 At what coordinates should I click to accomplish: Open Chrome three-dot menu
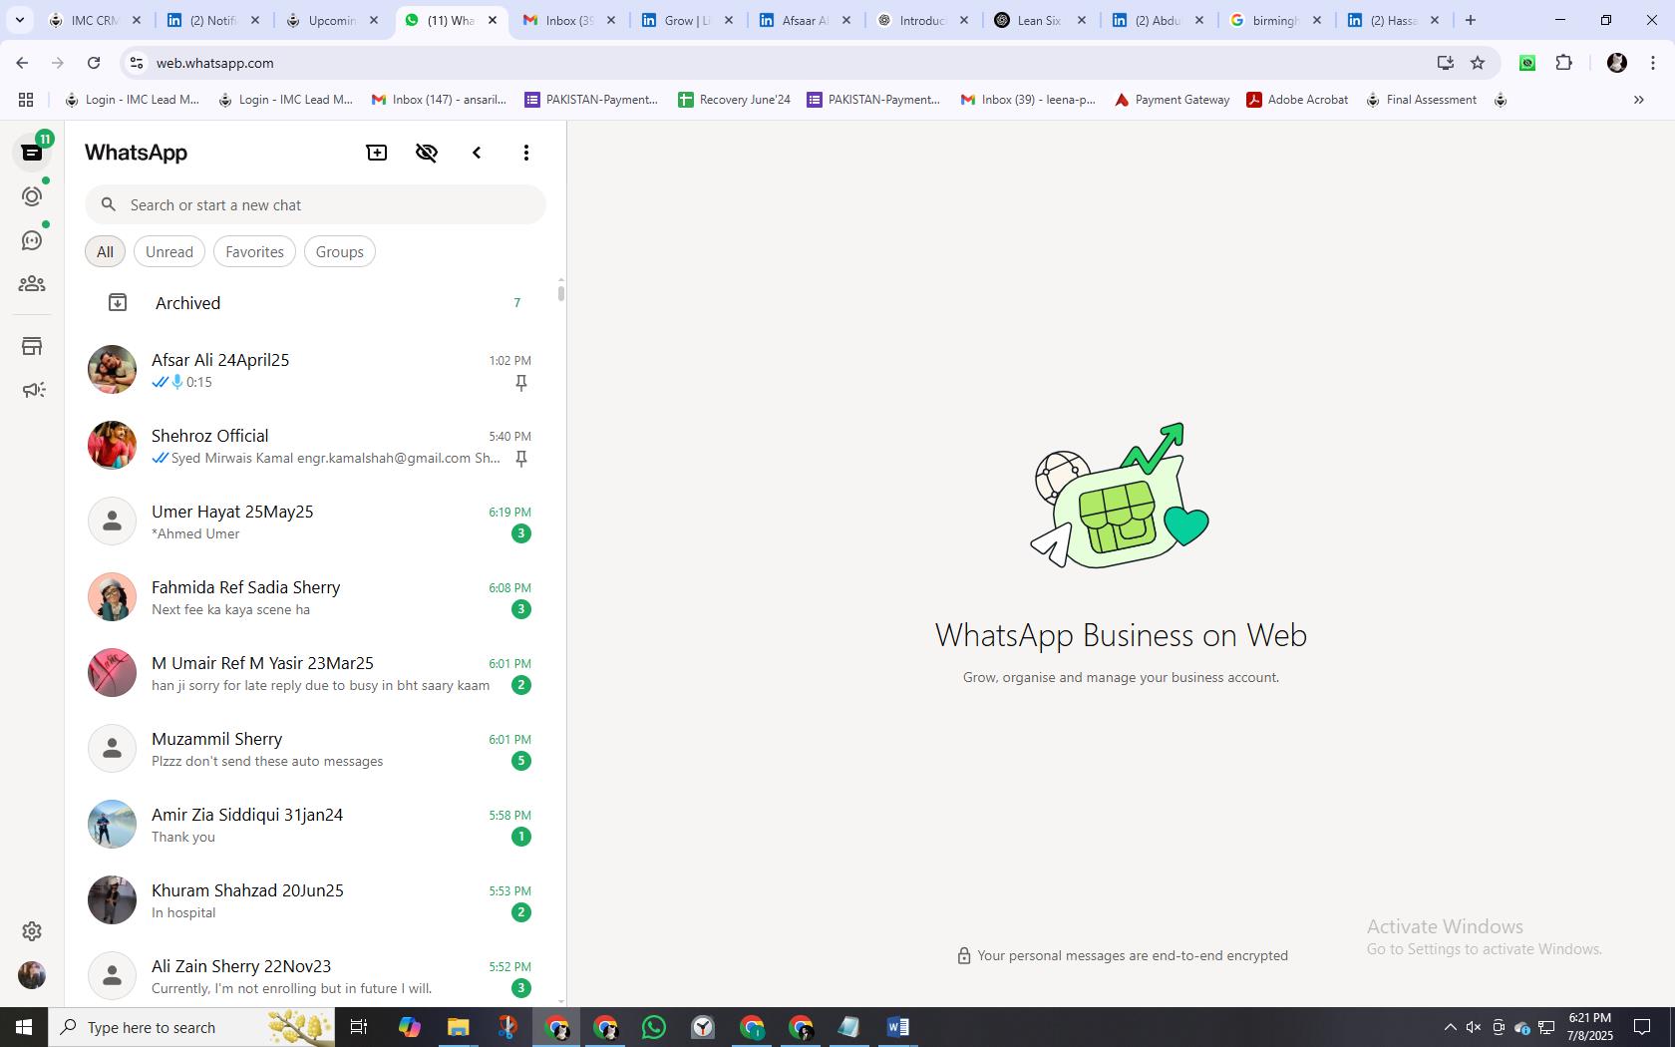point(1653,63)
